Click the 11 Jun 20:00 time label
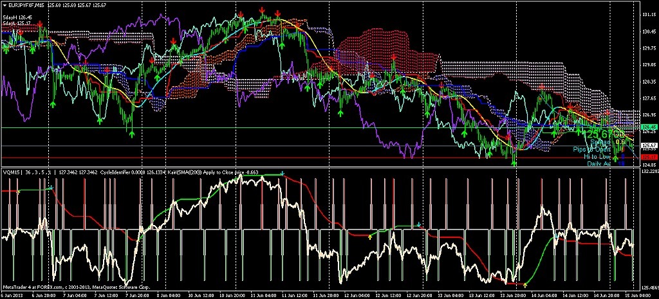Screen dimensions: 659x299 [326, 296]
